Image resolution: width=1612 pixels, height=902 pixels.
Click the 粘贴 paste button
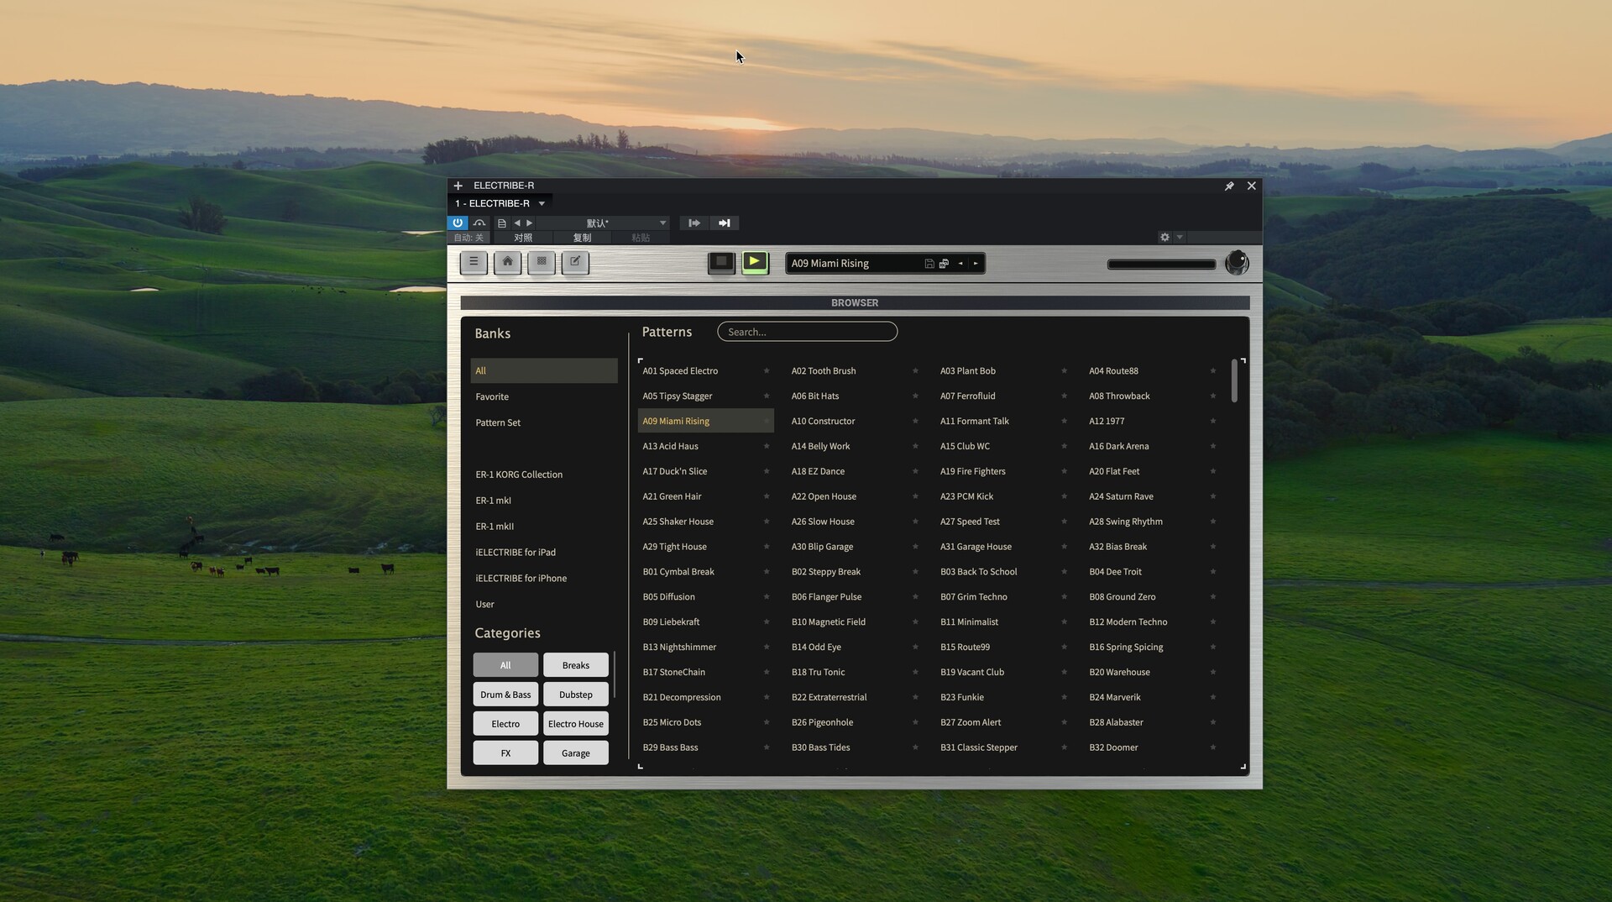coord(641,238)
